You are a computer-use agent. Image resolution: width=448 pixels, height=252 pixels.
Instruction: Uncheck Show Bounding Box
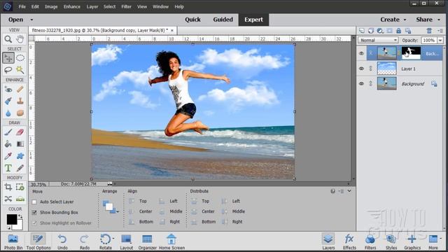point(34,213)
